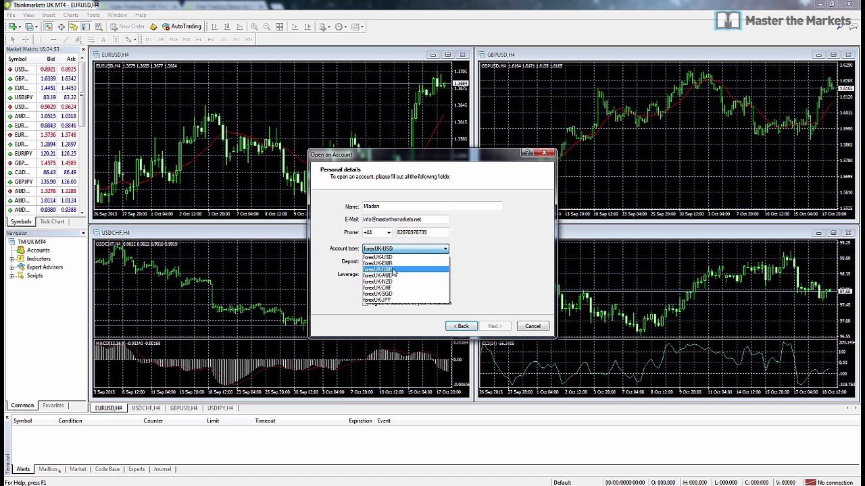Screen dimensions: 865x486
Task: Open the Insert menu
Action: coord(49,15)
